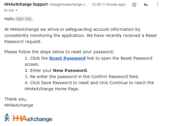Screen dimensions: 169x126
Task: Click the blue figure icon in logo
Action: 7,118
